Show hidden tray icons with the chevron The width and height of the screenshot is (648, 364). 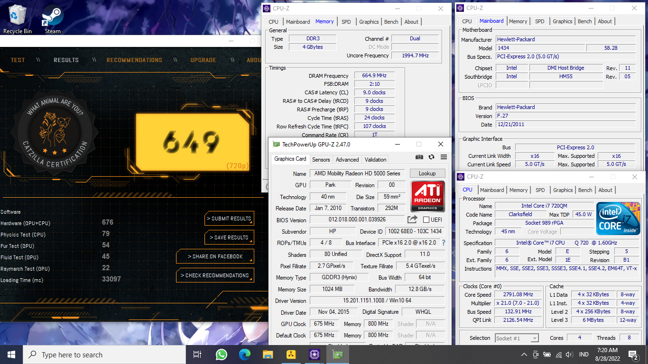[524, 355]
